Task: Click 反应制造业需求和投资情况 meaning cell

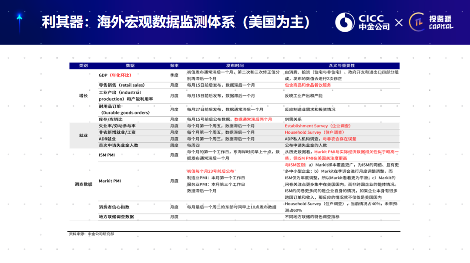Action: [x=310, y=109]
